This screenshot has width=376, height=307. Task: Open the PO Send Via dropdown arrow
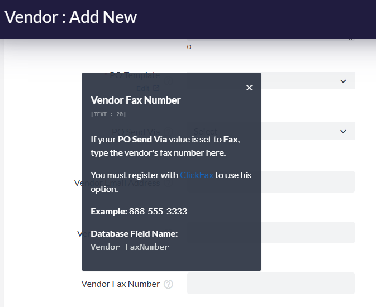(x=343, y=132)
